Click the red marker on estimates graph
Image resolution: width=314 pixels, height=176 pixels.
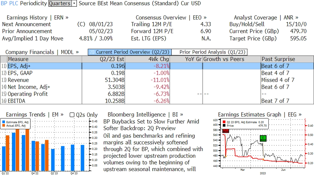coord(226,131)
